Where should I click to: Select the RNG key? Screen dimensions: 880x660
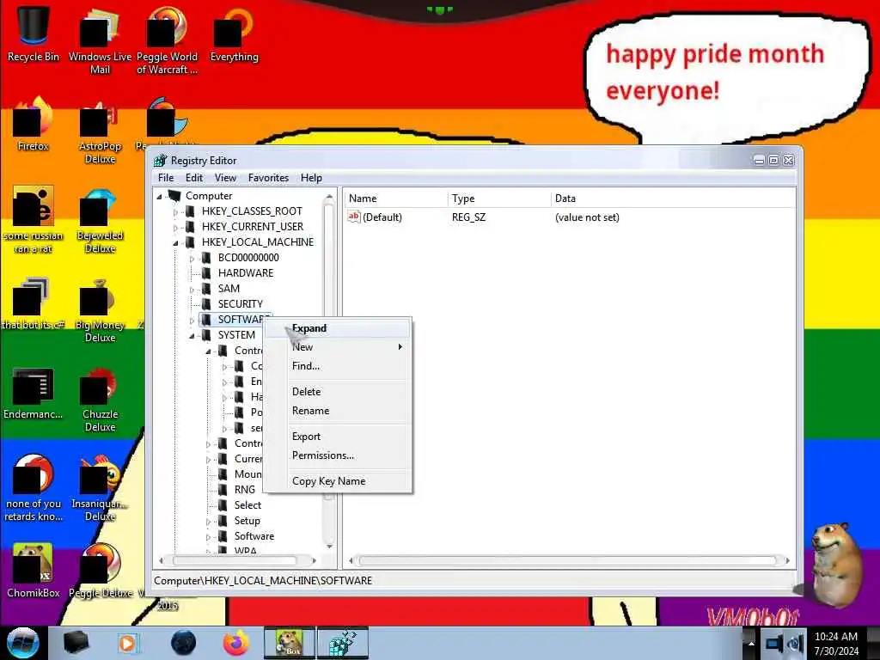point(244,489)
